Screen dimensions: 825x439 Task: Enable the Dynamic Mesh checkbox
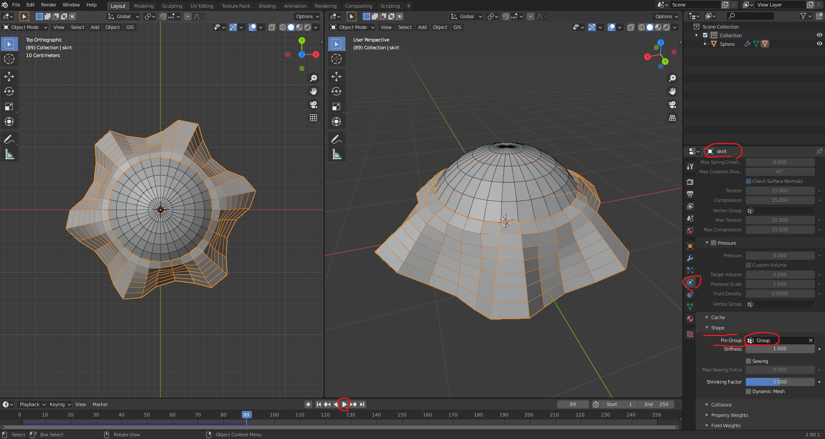[x=748, y=391]
